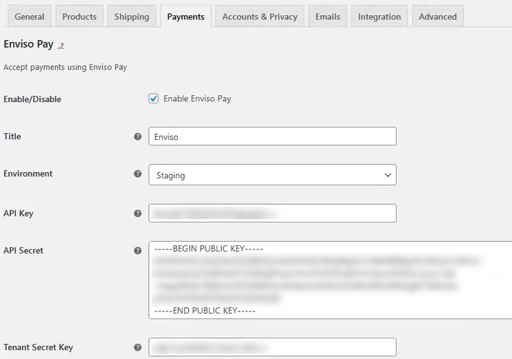Open the Emails tab
The image size is (512, 359).
[x=328, y=17]
